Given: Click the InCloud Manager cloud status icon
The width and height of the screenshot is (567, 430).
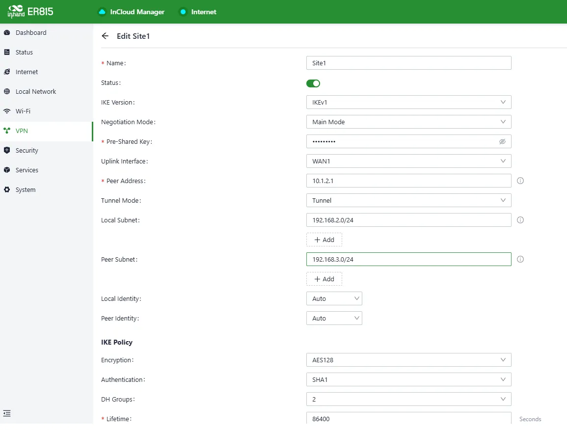Looking at the screenshot, I should [x=102, y=12].
